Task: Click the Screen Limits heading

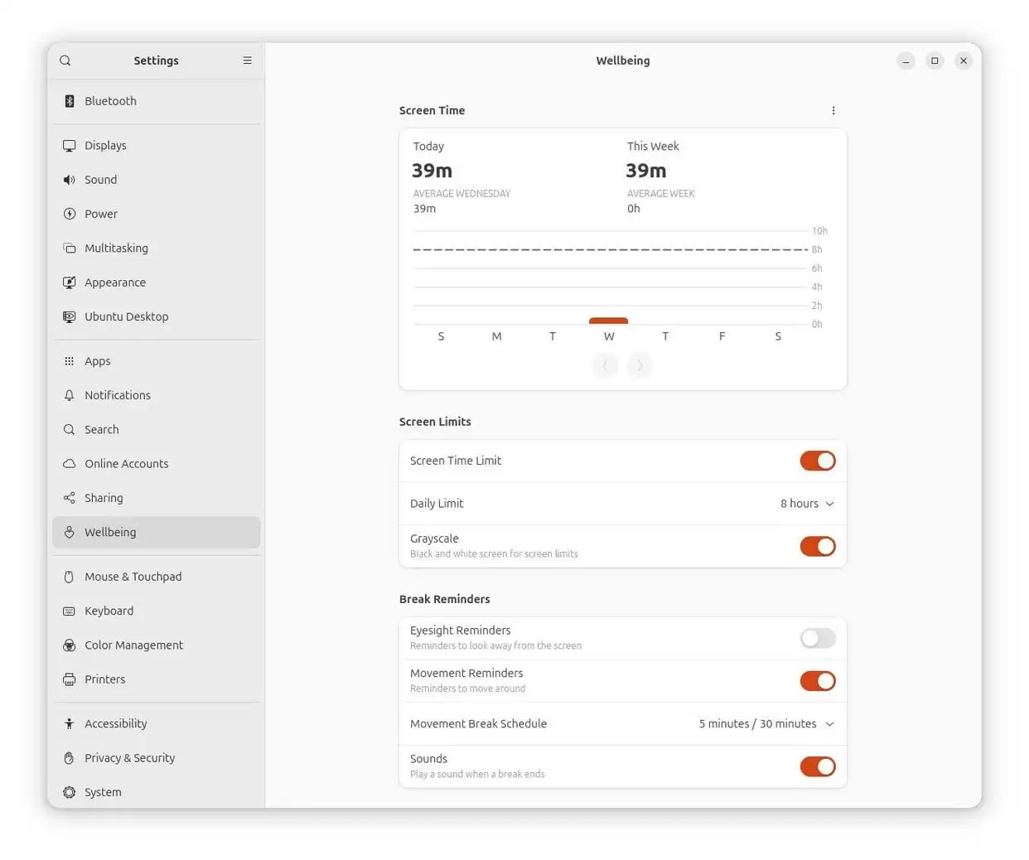Action: click(435, 422)
